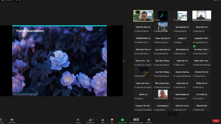This screenshot has height=124, width=221.
Task: Select Chin Ee Lin - CA tile
Action: (143, 61)
